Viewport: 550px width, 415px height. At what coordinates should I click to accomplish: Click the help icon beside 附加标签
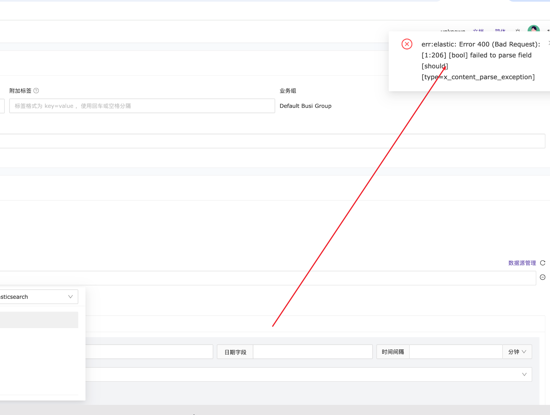click(x=36, y=91)
